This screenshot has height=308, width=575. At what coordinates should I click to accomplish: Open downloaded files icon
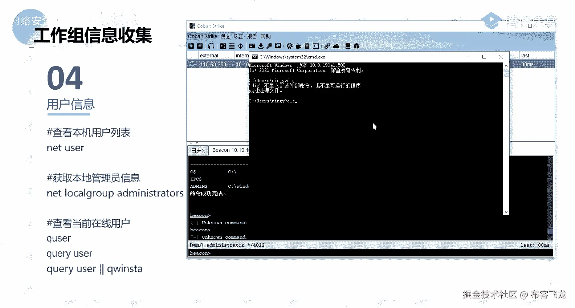point(261,46)
